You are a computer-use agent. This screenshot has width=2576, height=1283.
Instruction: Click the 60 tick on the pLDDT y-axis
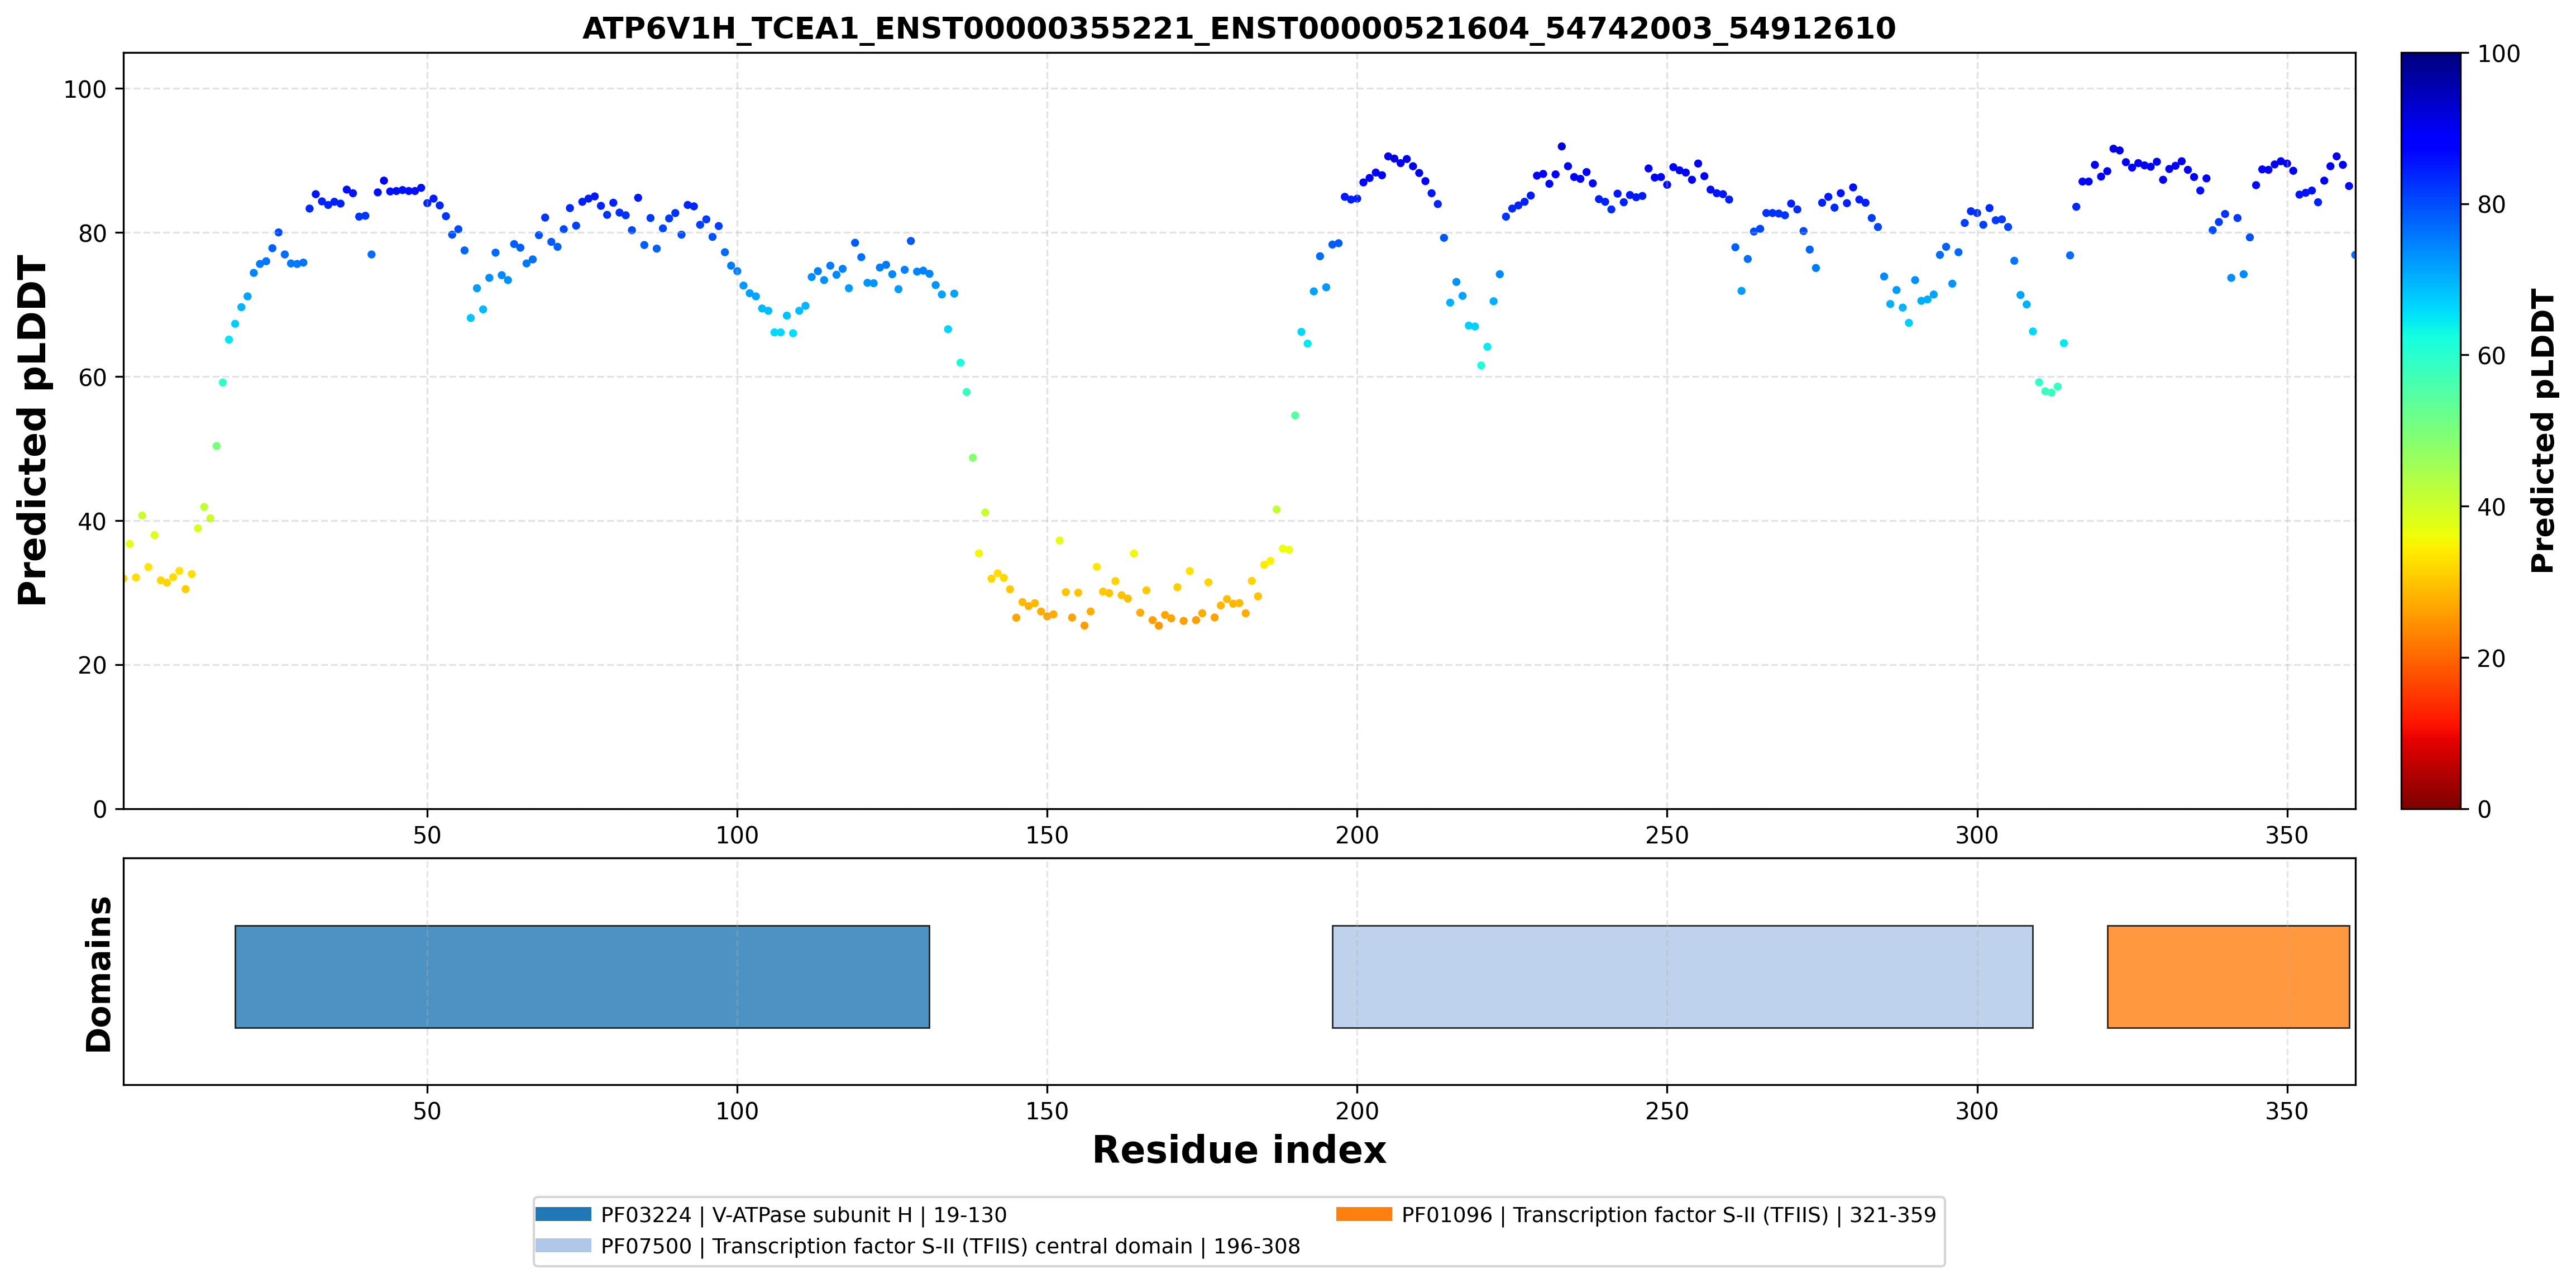[x=92, y=377]
